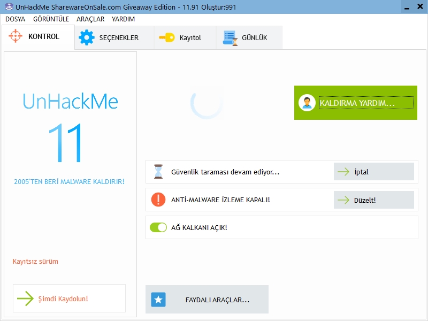Click the 2005'TEN BERİ MALWARE KALDIRIR slogan

pos(70,181)
